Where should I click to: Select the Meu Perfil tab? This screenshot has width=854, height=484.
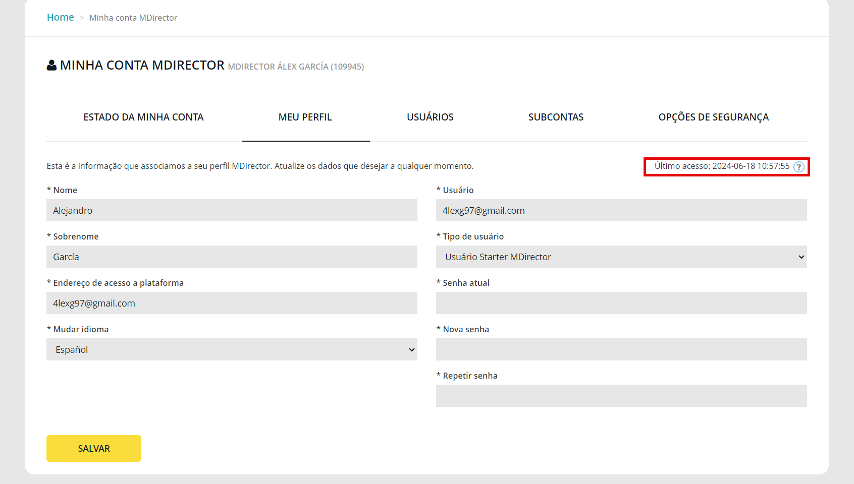305,117
